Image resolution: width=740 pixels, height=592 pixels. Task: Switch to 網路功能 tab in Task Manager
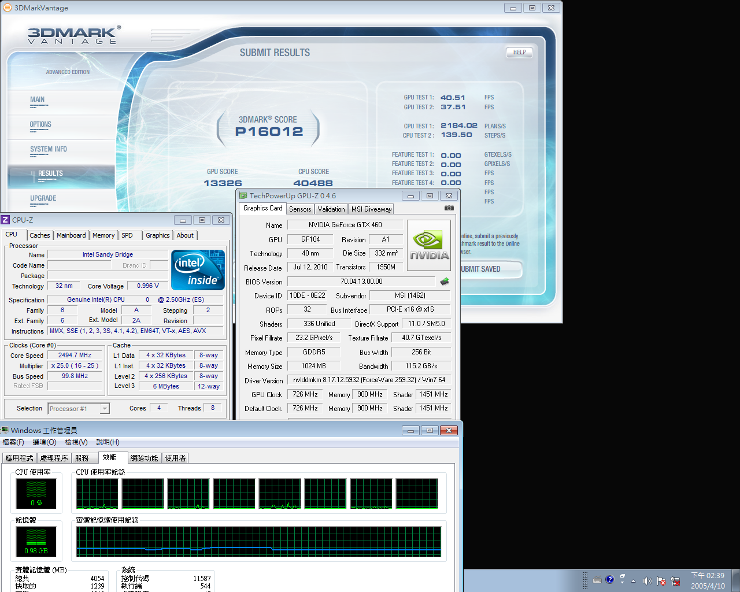[x=144, y=458]
